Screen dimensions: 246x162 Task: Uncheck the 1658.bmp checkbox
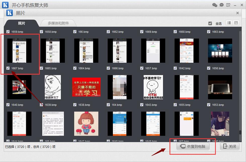pyautogui.click(x=42, y=31)
